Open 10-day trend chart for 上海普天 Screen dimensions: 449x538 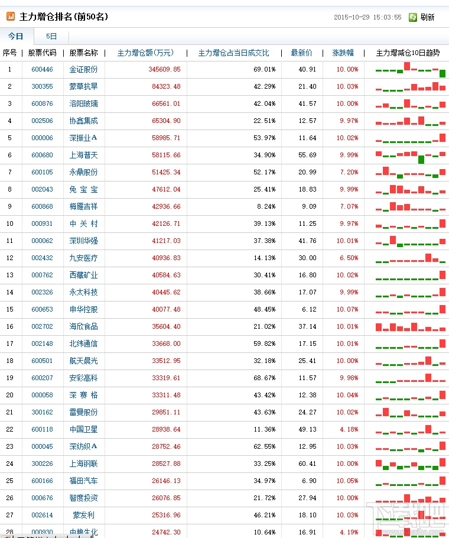click(410, 155)
